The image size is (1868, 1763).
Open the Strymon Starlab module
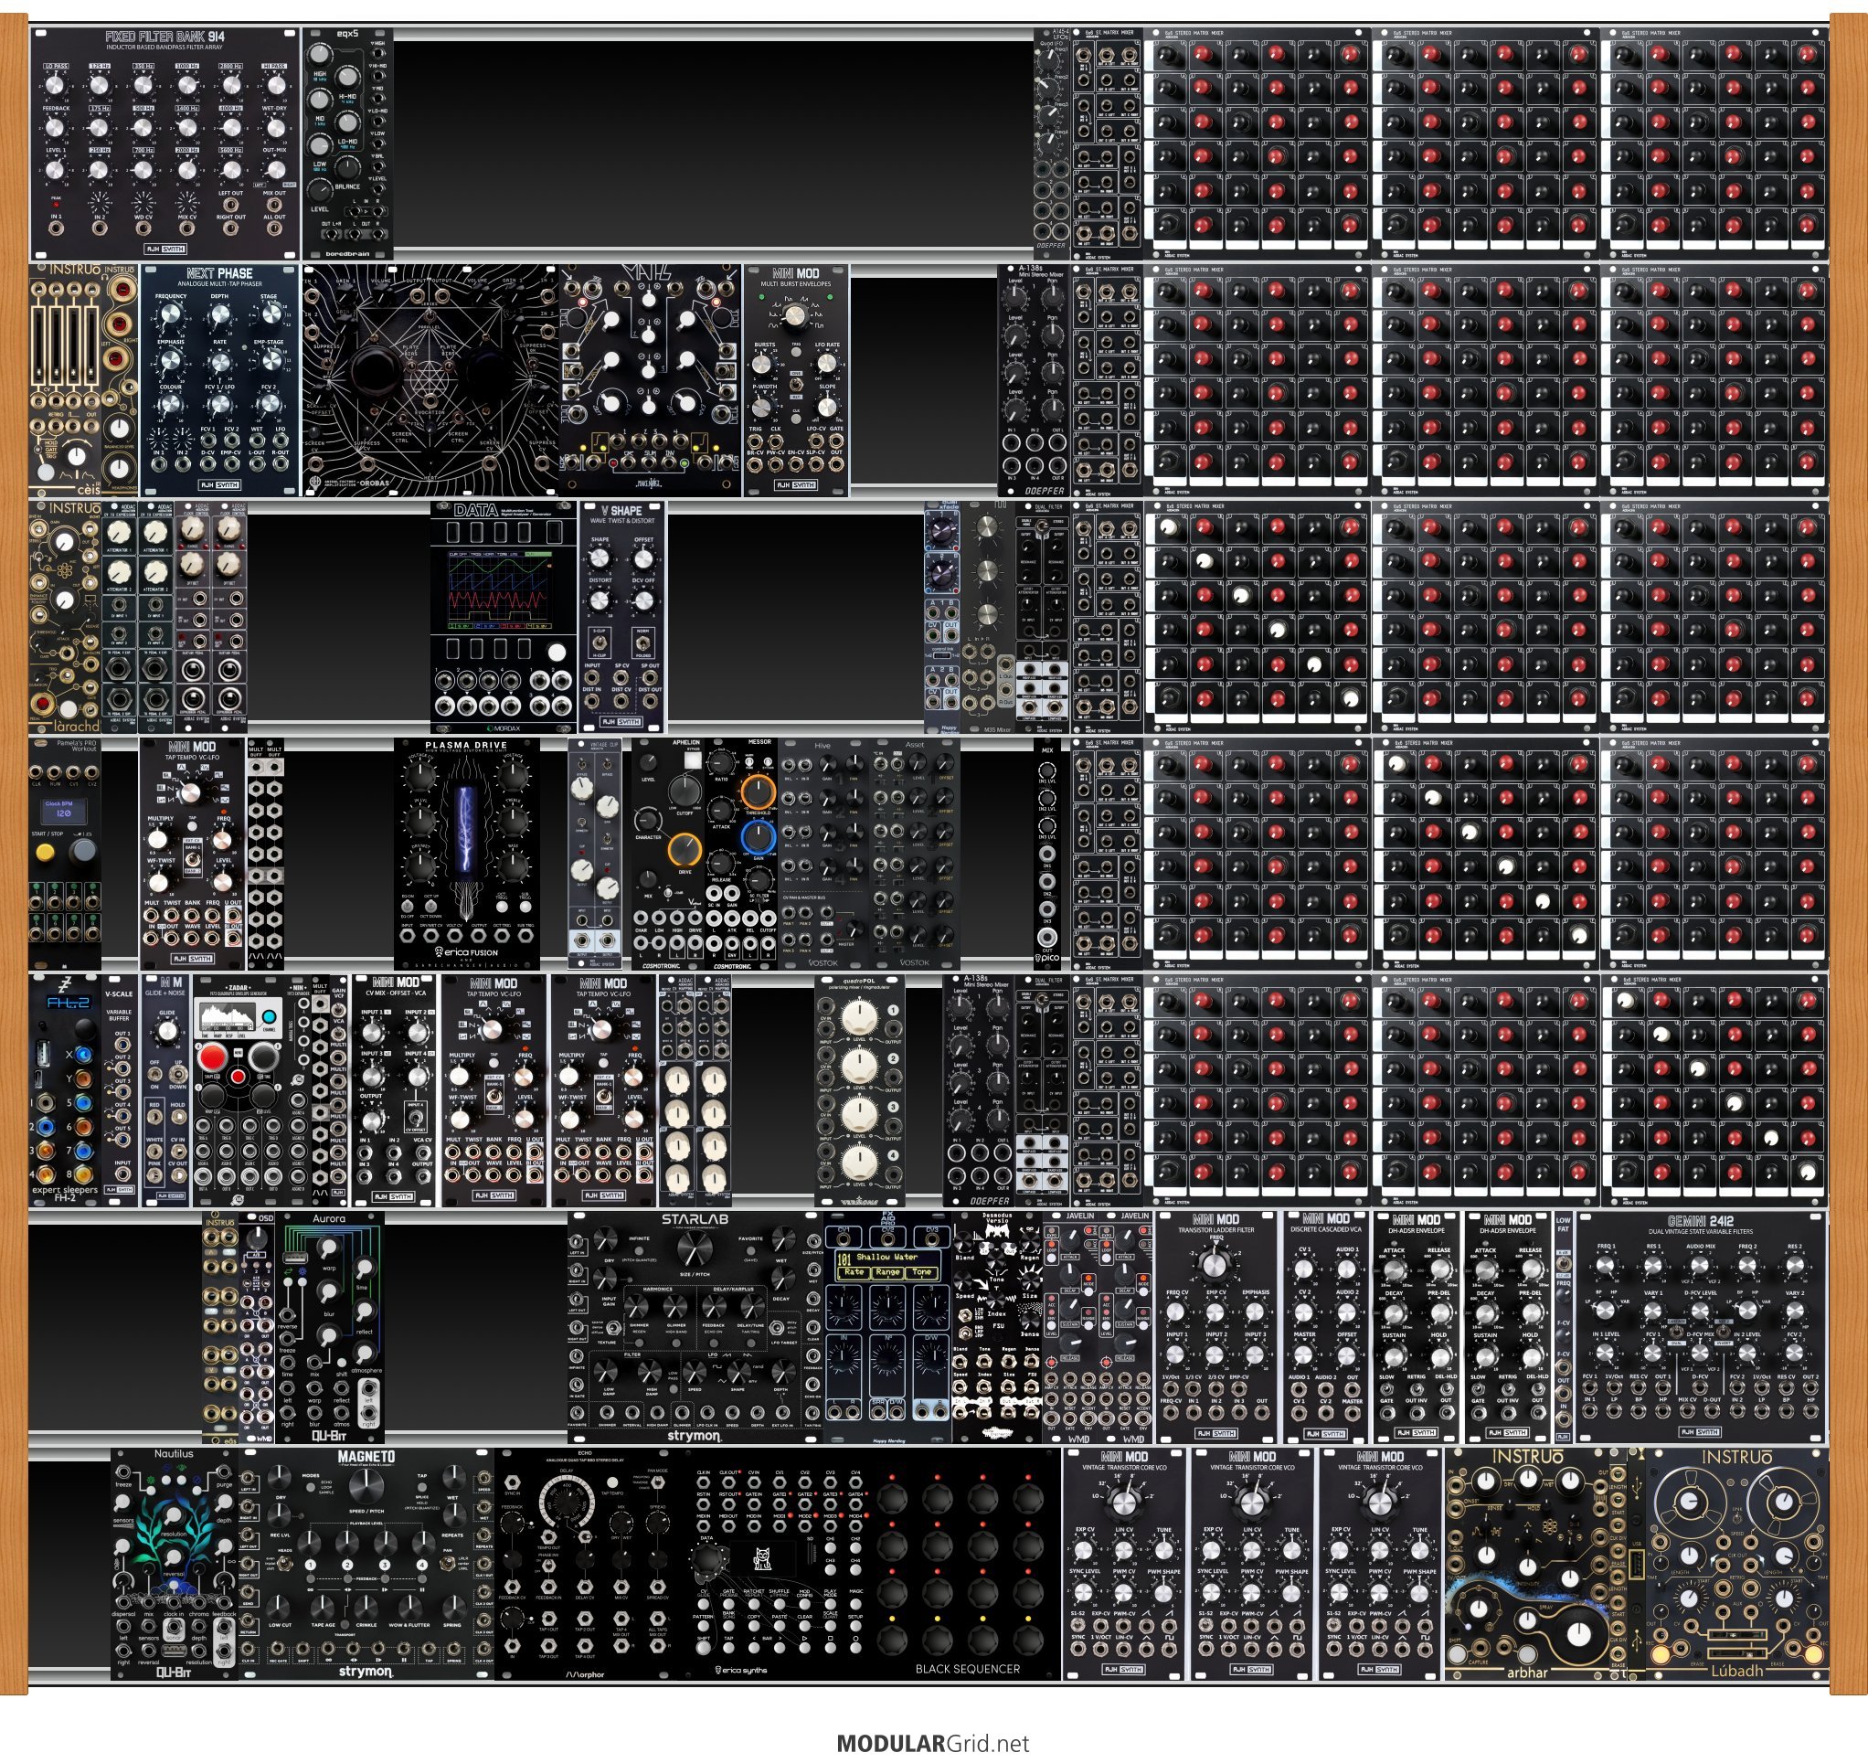[695, 1328]
